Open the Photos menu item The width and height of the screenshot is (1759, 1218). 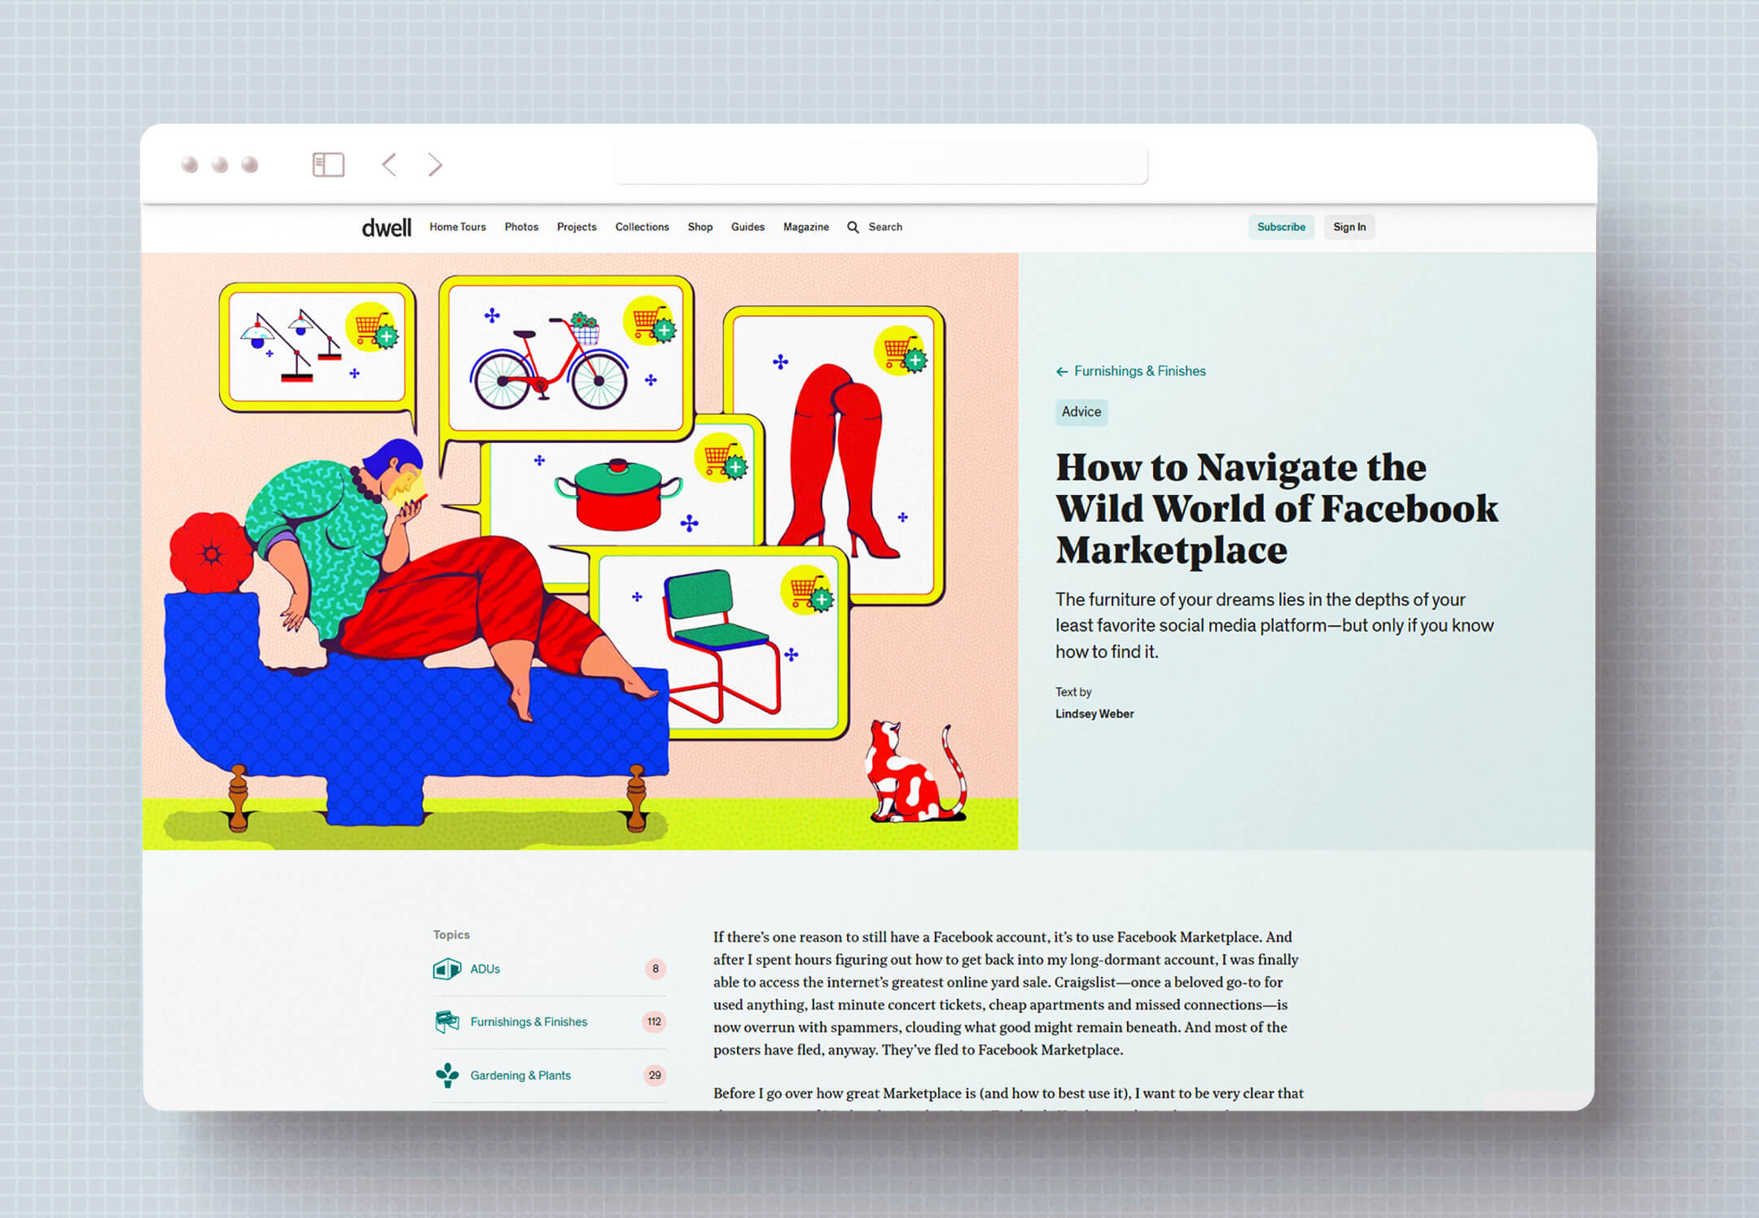[x=521, y=227]
